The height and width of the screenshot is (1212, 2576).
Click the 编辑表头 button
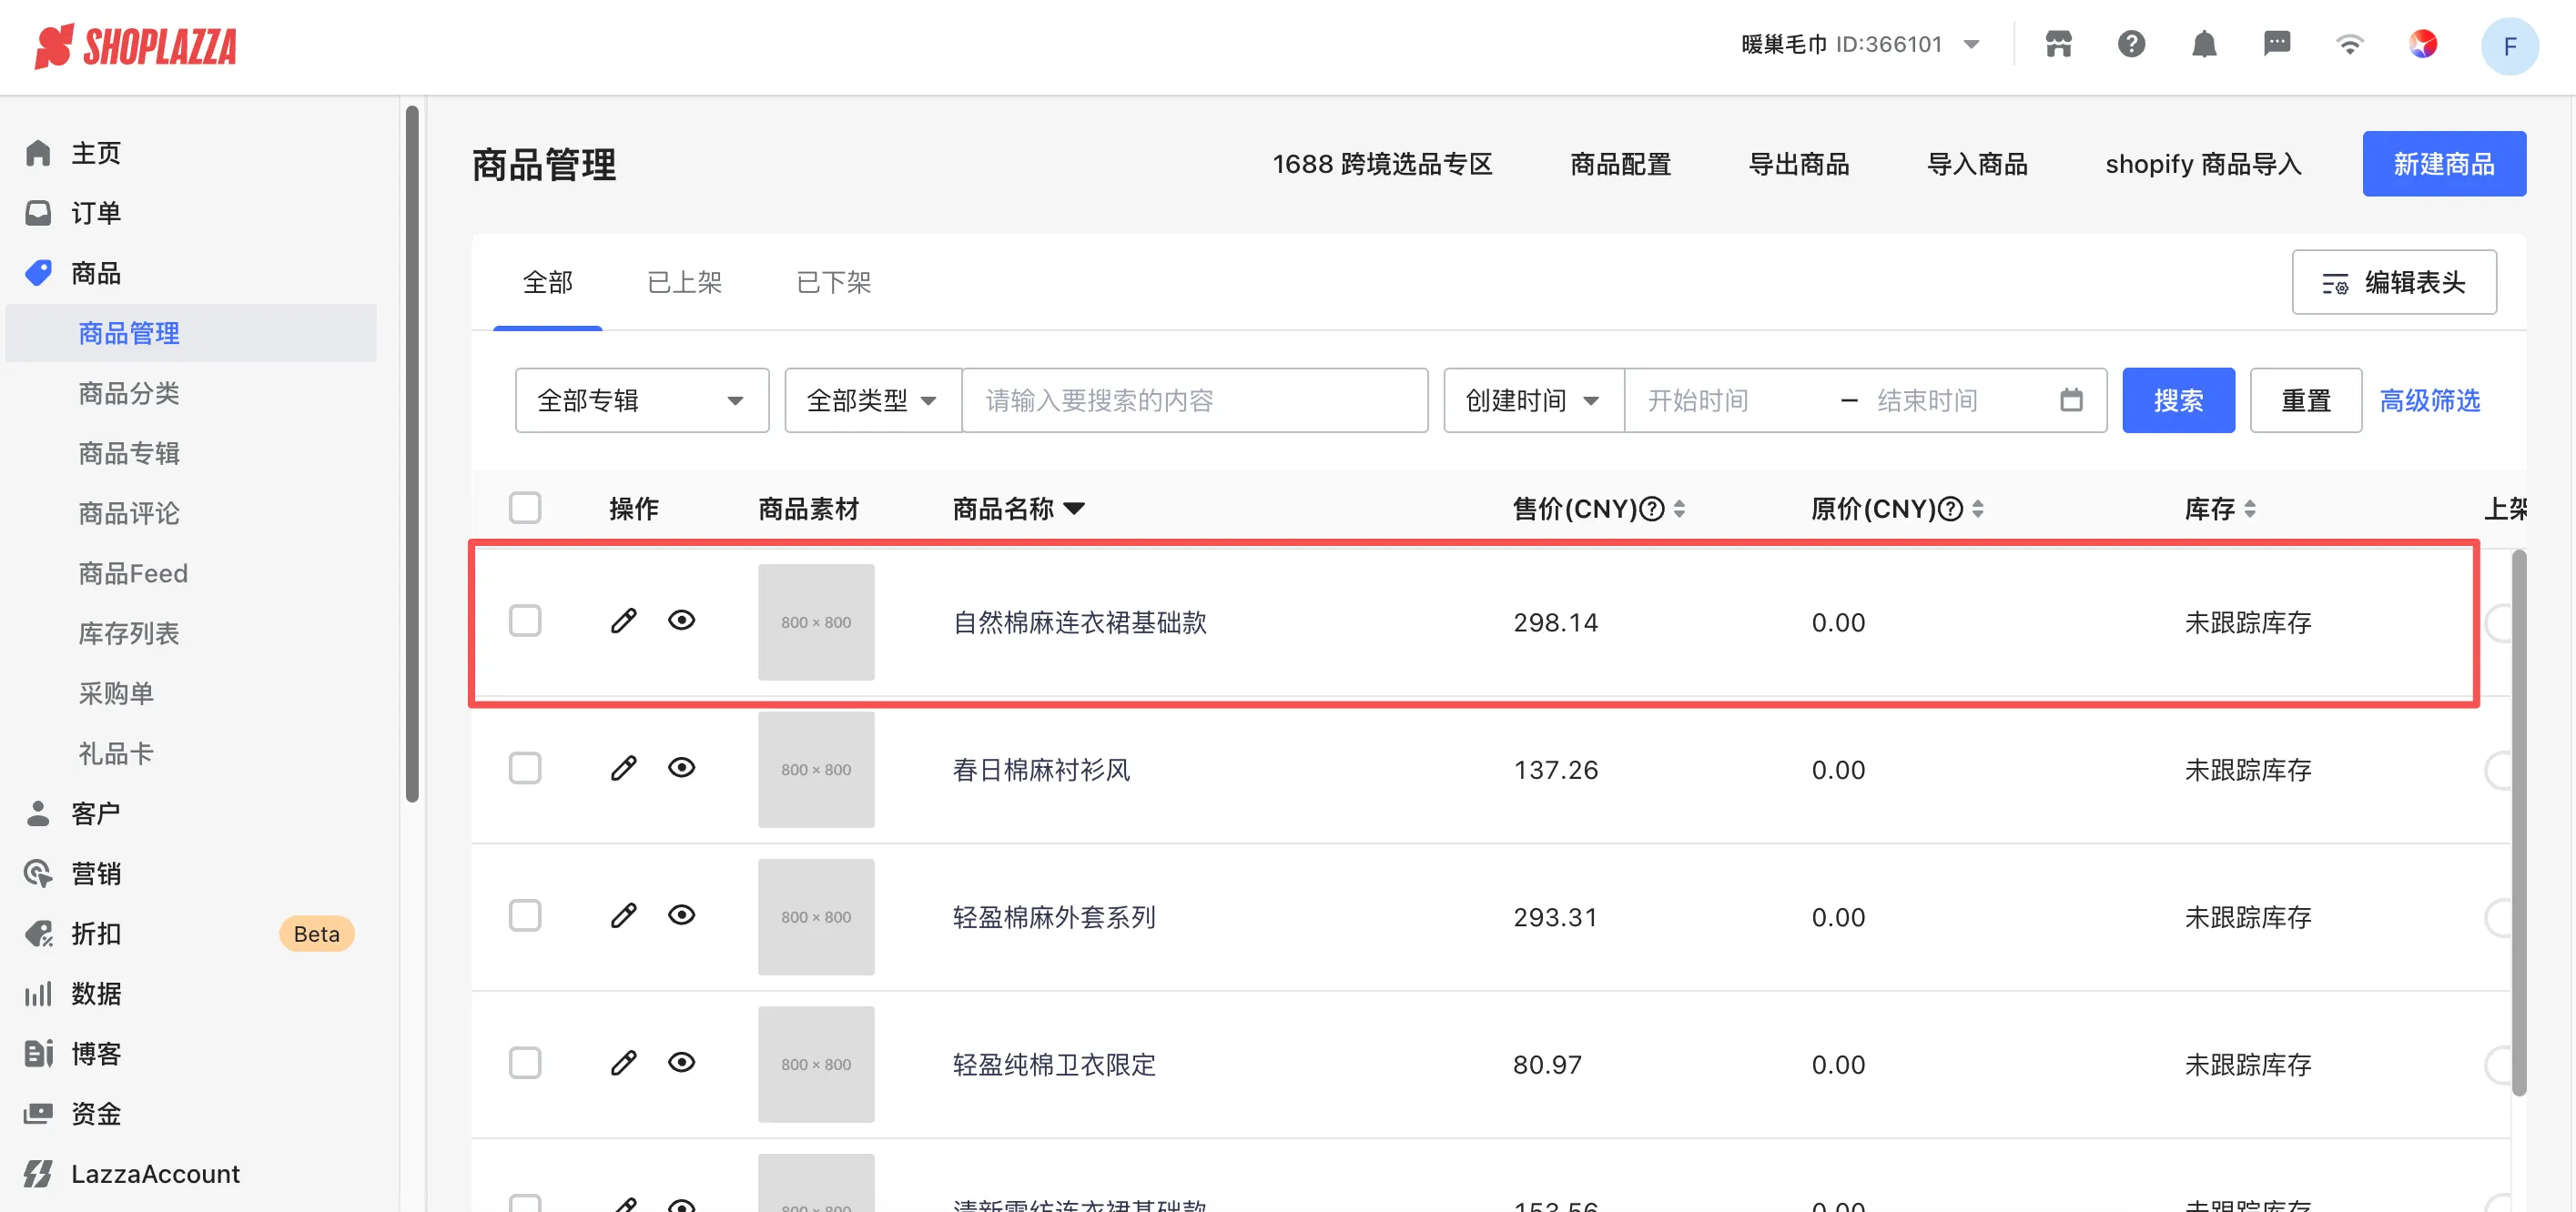tap(2394, 282)
